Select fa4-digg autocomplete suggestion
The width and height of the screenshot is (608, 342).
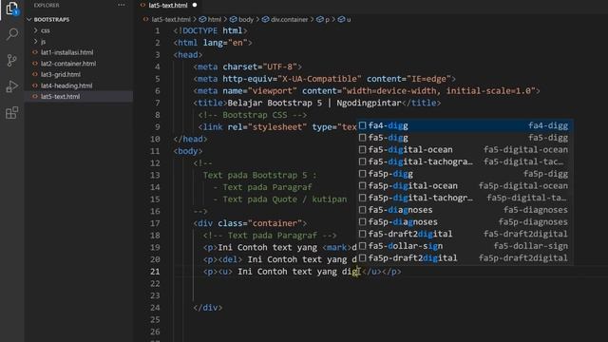click(465, 125)
